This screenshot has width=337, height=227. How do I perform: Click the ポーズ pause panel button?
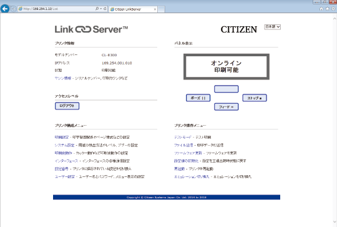[198, 98]
